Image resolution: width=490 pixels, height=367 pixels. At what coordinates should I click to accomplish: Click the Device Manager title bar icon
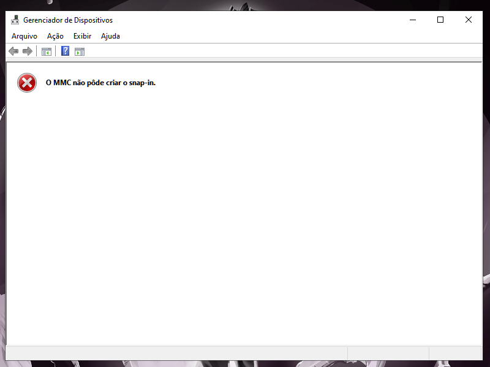point(15,20)
